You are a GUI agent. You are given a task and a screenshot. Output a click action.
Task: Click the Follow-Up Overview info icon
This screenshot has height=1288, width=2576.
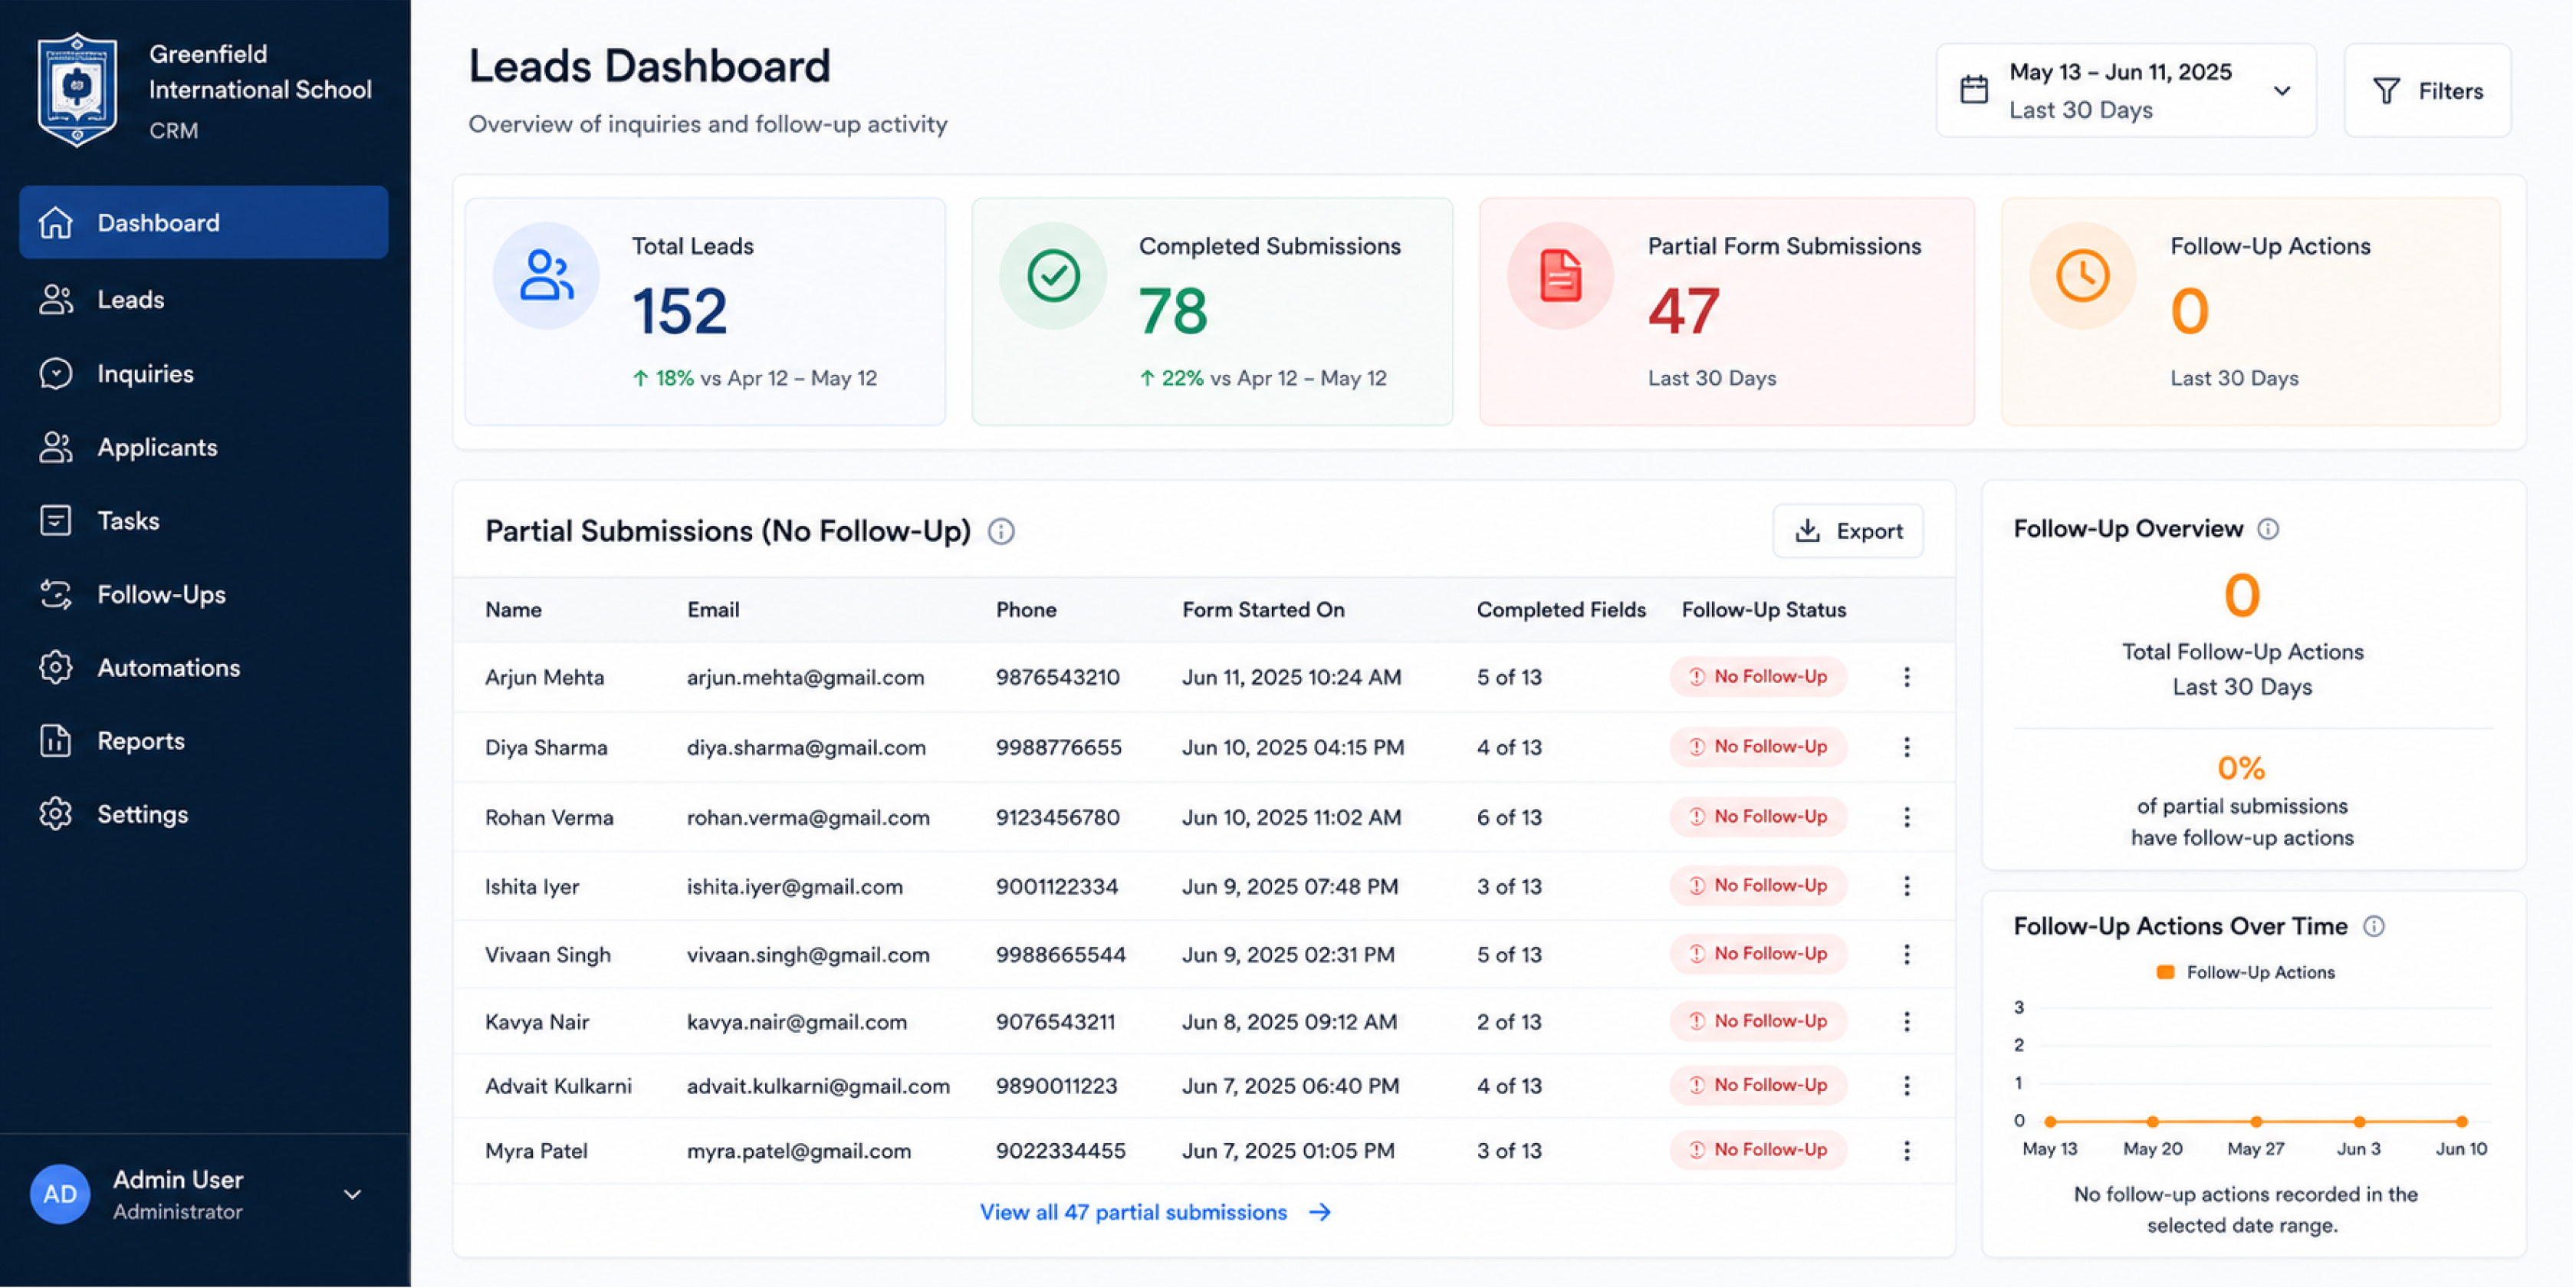coord(2268,529)
